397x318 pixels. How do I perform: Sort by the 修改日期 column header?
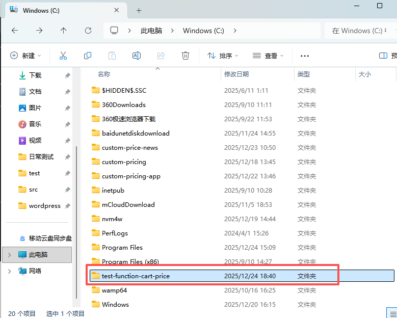(236, 74)
